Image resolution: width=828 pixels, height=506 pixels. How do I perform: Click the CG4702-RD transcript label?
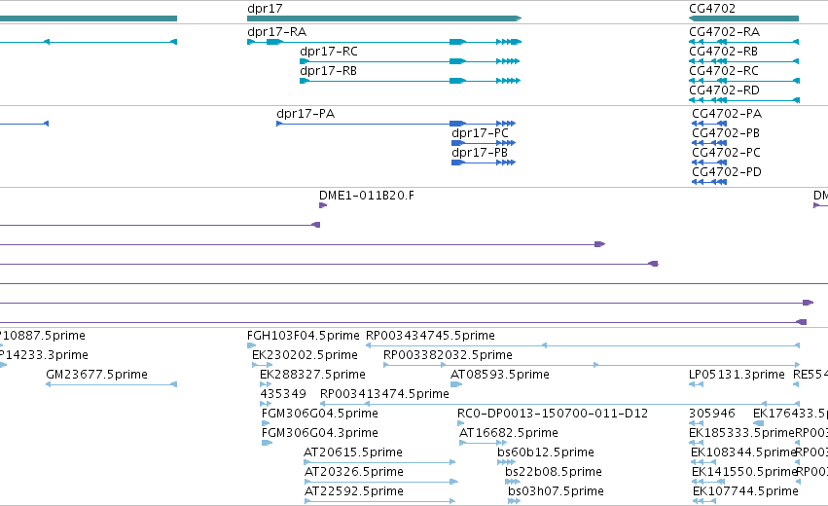click(724, 90)
